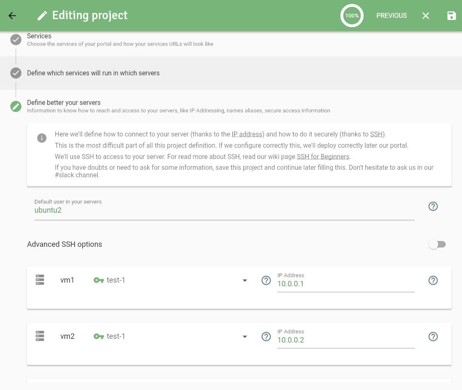This screenshot has height=390, width=462.
Task: Open the 'SSH for Beginners' wiki link
Action: click(323, 157)
